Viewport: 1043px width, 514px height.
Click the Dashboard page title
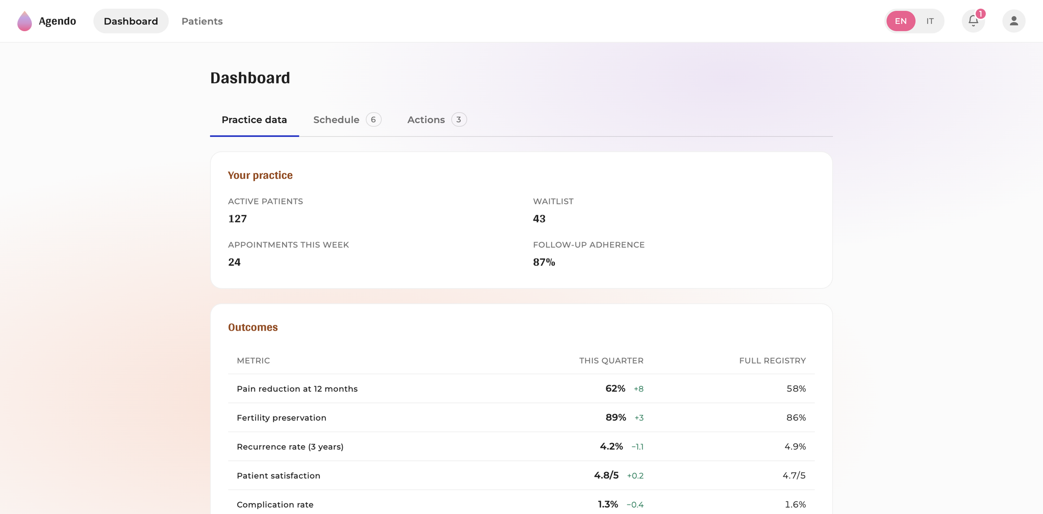(x=250, y=78)
